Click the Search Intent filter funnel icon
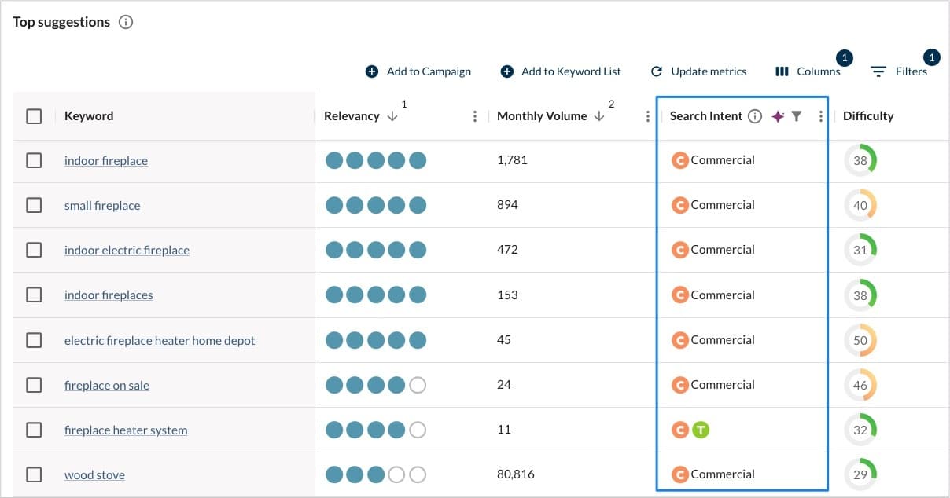 click(797, 116)
